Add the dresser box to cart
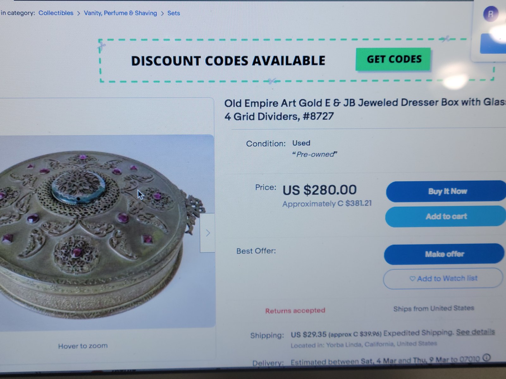Image resolution: width=506 pixels, height=379 pixels. pyautogui.click(x=446, y=216)
